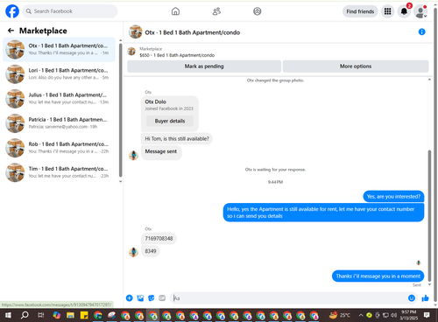Open Windows action center notifications
This screenshot has width=438, height=322.
point(427,315)
